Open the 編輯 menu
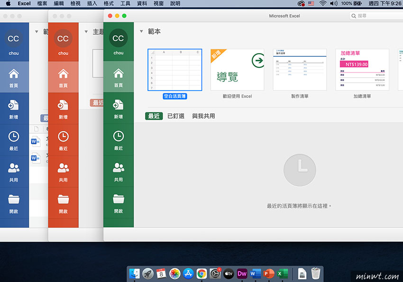 (x=59, y=3)
